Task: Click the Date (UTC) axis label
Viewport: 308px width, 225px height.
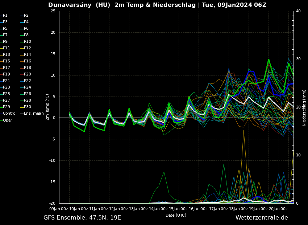Action: pyautogui.click(x=176, y=216)
